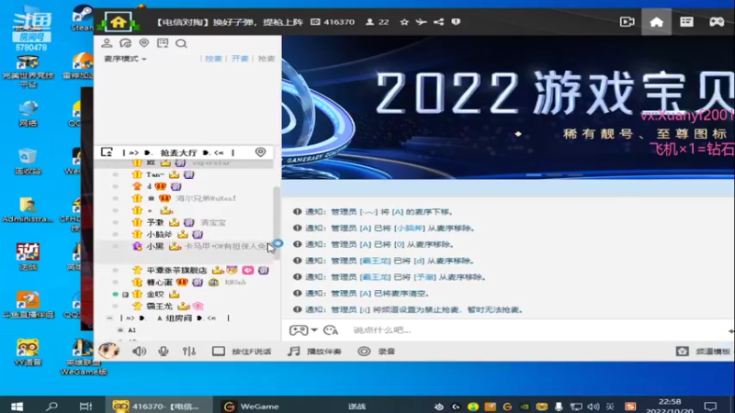Screen dimensions: 735x413
Task: Open the Windows Start menu
Action: [17, 406]
